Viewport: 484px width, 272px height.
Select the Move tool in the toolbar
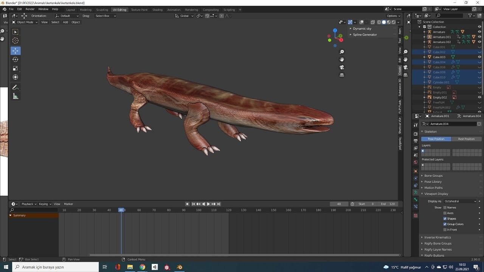tap(15, 51)
